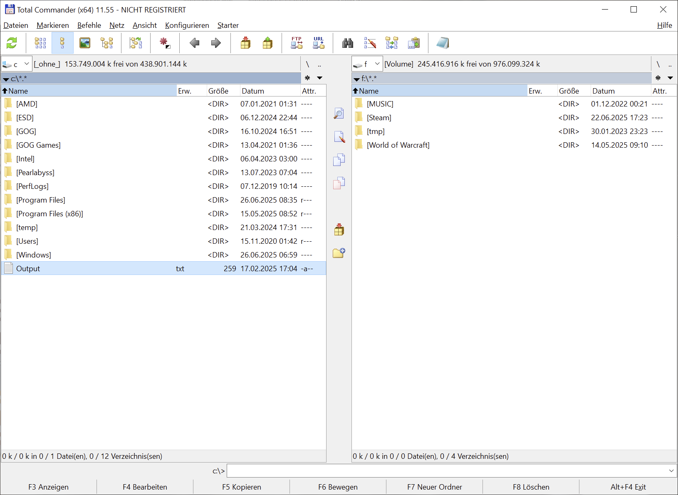Open the Dateien menu
Screen dimensions: 678x495
pyautogui.click(x=16, y=25)
